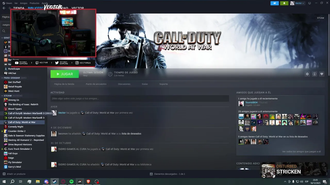Select The Binding of Isaac: Rebirth

point(23,104)
